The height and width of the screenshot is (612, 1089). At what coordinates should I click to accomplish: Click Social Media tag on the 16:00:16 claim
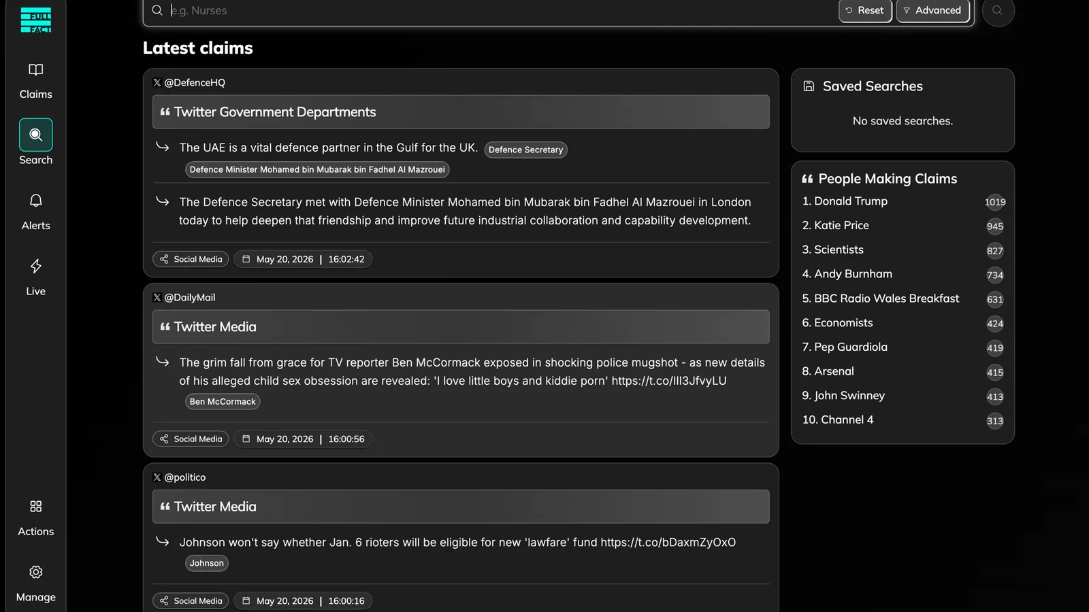[191, 601]
